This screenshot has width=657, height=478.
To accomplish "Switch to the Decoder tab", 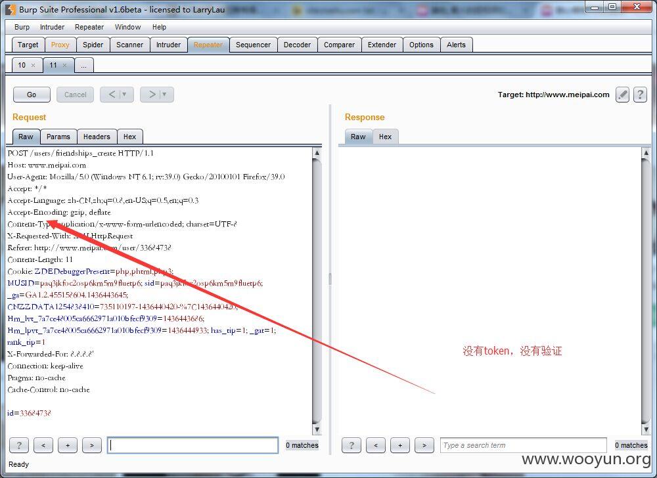I will click(x=297, y=45).
